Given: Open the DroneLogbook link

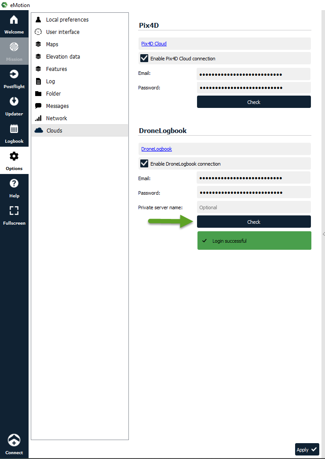Looking at the screenshot, I should (157, 149).
